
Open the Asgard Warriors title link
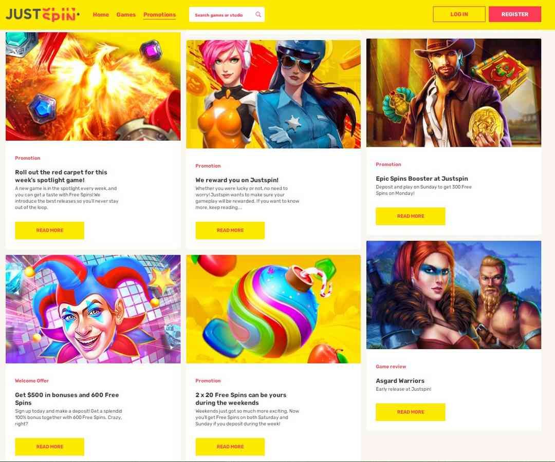pyautogui.click(x=400, y=381)
